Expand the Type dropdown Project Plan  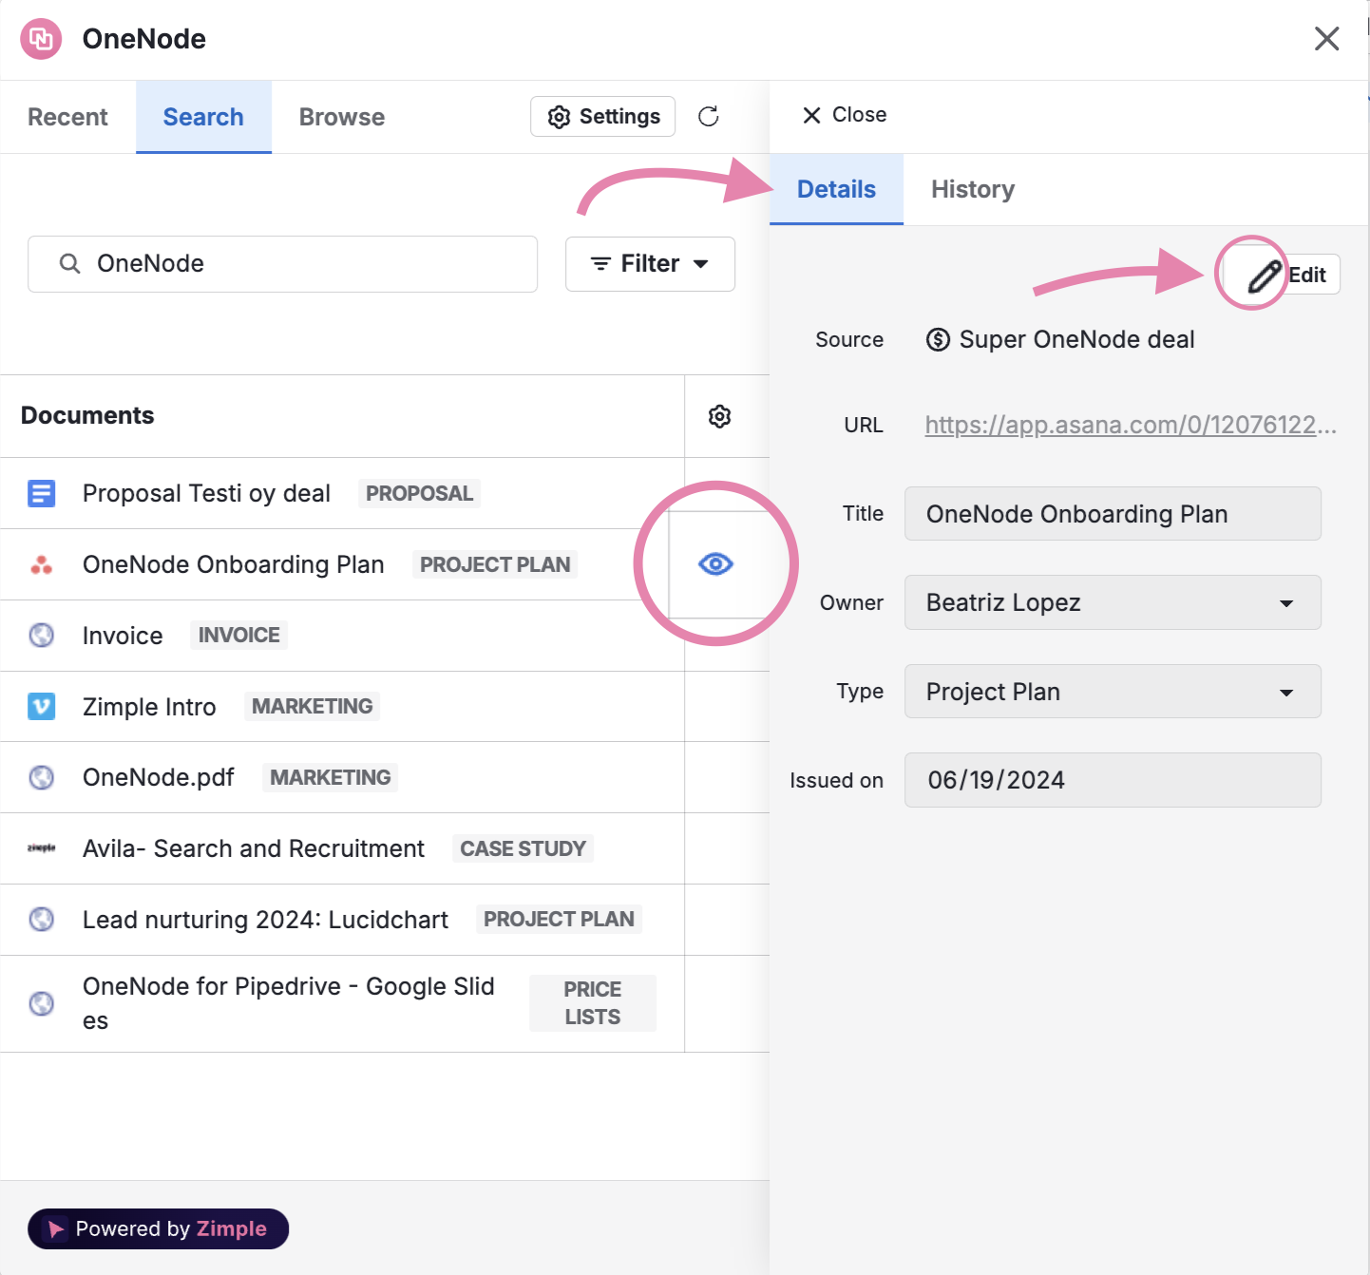click(1113, 692)
